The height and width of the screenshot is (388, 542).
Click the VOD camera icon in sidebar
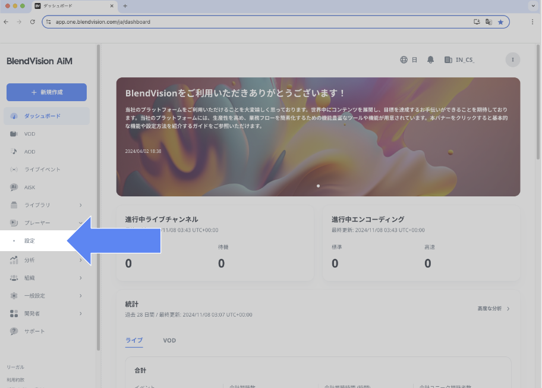pyautogui.click(x=14, y=134)
